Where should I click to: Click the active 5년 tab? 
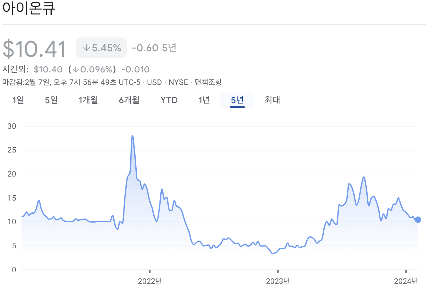(x=237, y=100)
